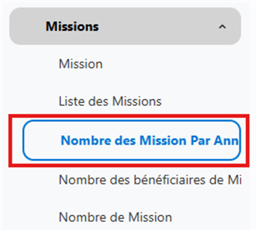Click the upward chevron icon beside Missions
256x230 pixels.
pyautogui.click(x=223, y=27)
